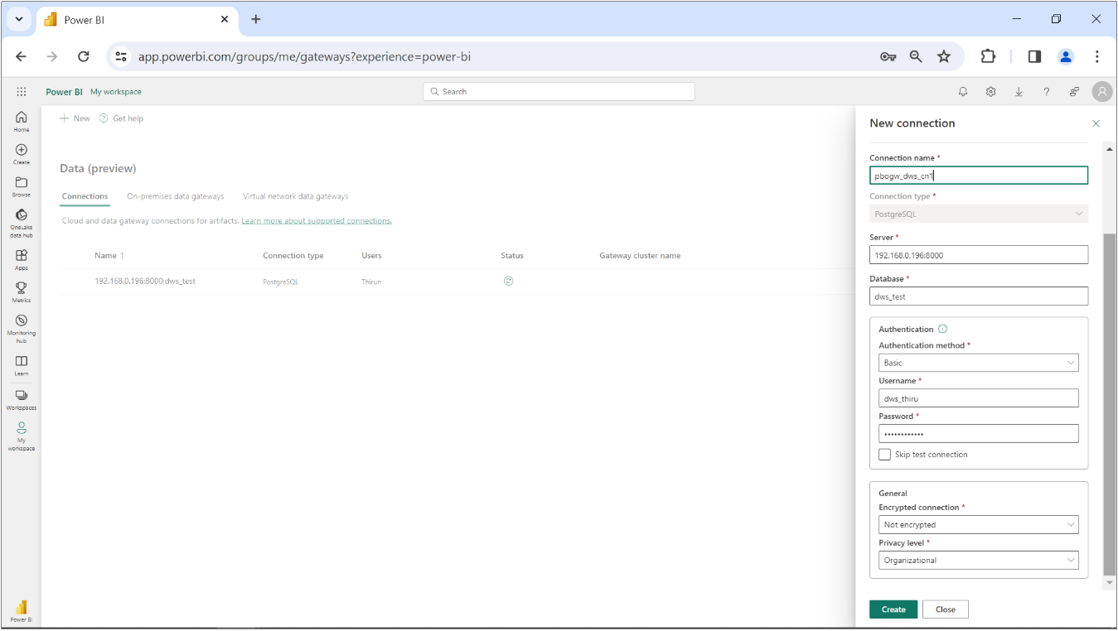Click the Username input field

[979, 398]
